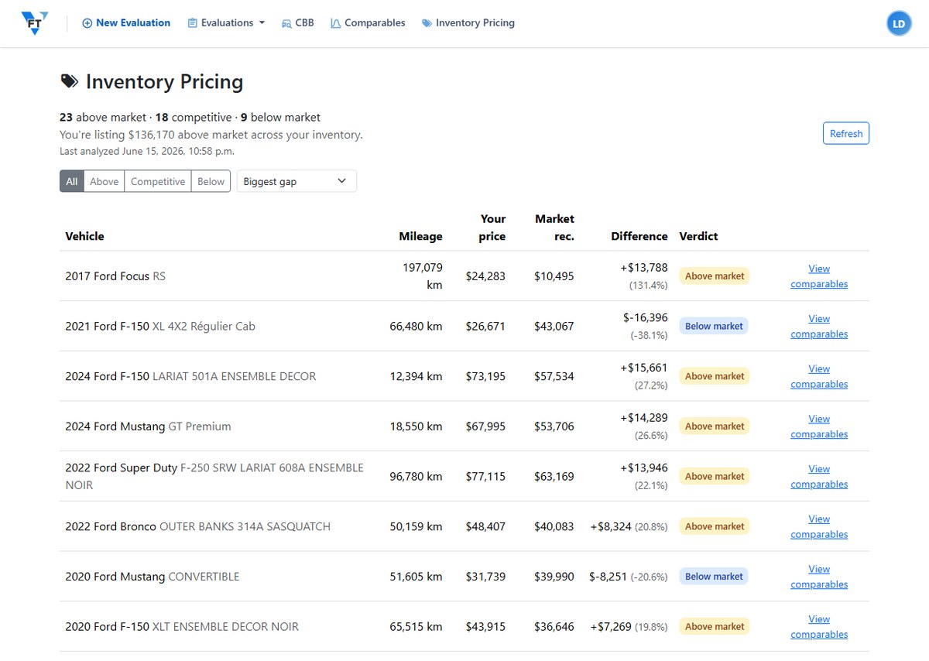The image size is (929, 661).
Task: View comparables for 2021 Ford F-150 XL
Action: (819, 327)
